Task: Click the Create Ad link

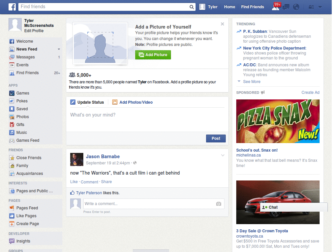Action: 310,93
